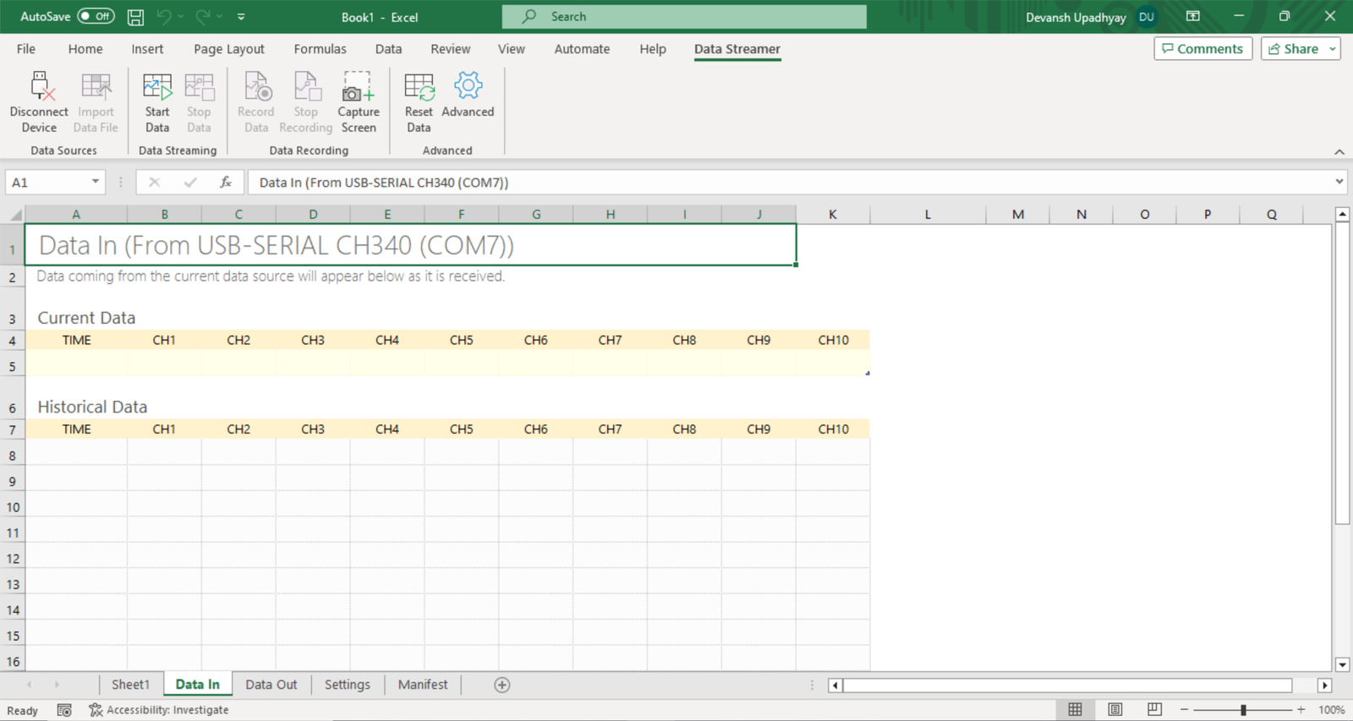This screenshot has height=721, width=1353.
Task: Click Capture Screen camera icon
Action: pyautogui.click(x=359, y=86)
